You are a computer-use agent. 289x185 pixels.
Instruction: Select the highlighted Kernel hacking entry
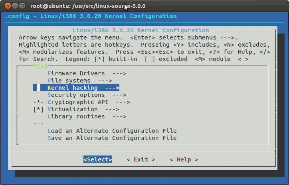pyautogui.click(x=76, y=88)
